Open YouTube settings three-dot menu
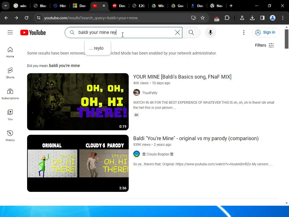This screenshot has height=217, width=289. pyautogui.click(x=244, y=32)
